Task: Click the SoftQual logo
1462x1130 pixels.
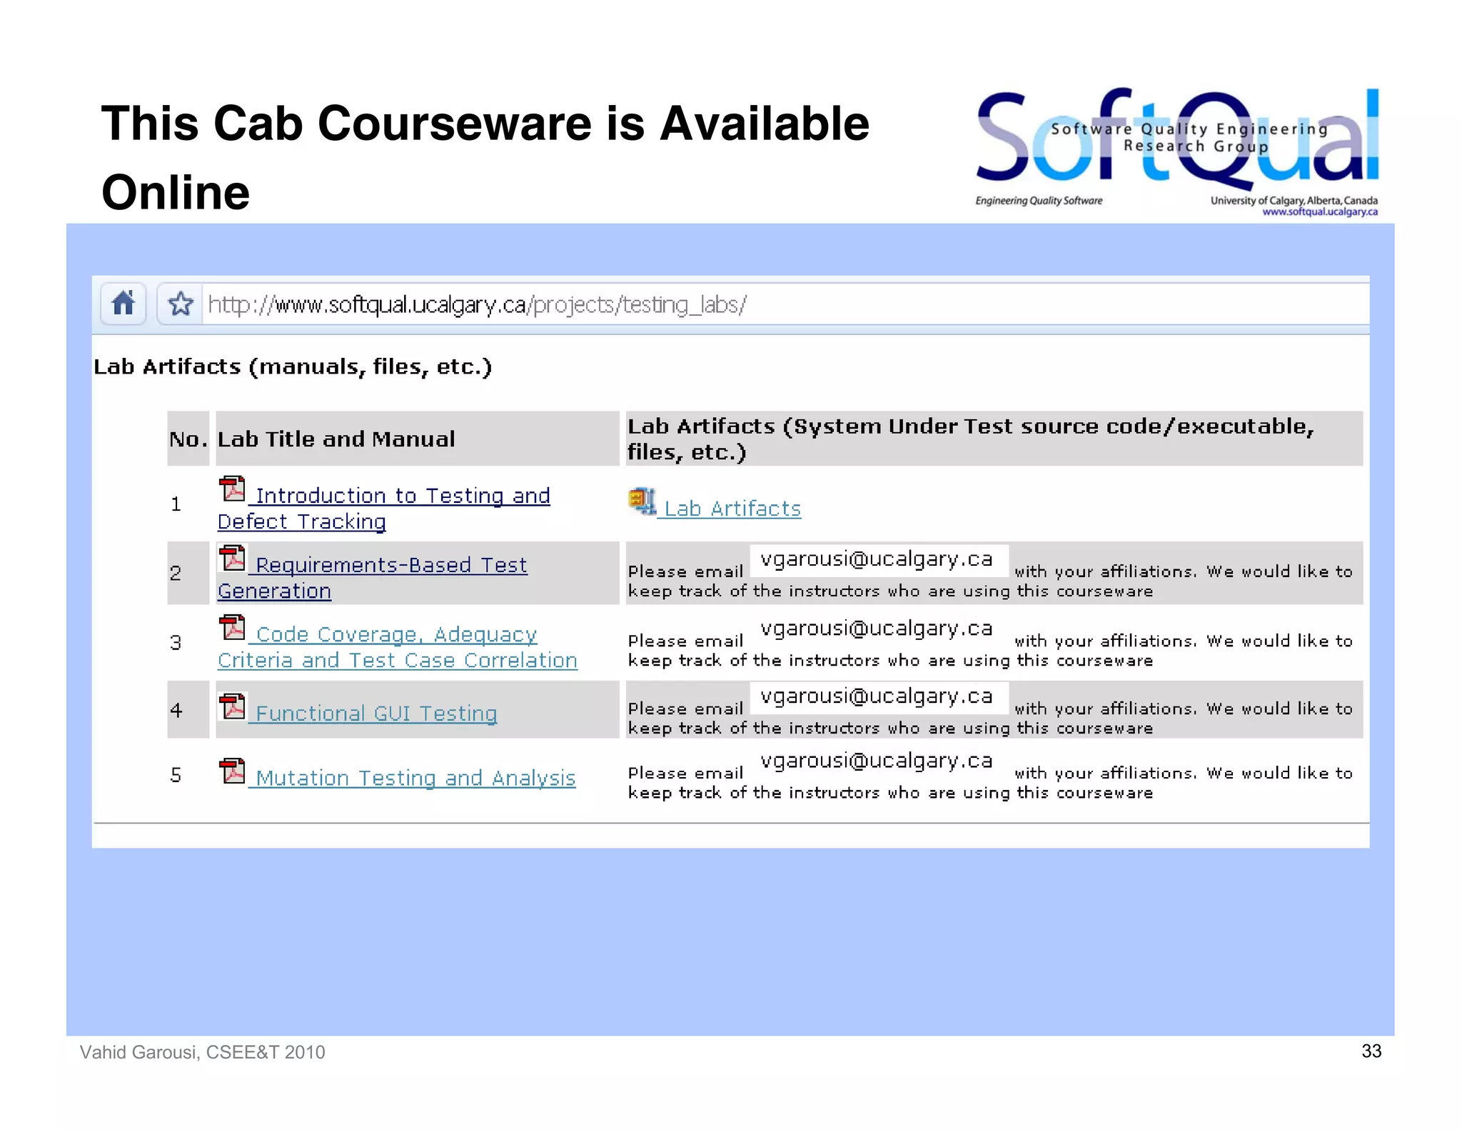Action: 1177,151
